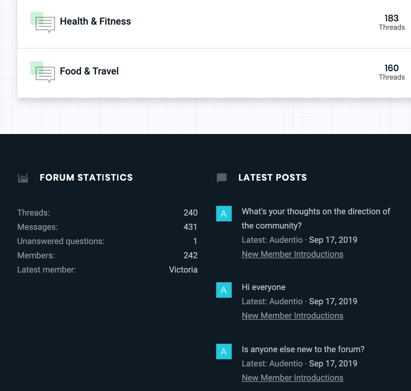Viewport: 411px width, 391px height.
Task: Open Is anyone else new thread
Action: (303, 350)
